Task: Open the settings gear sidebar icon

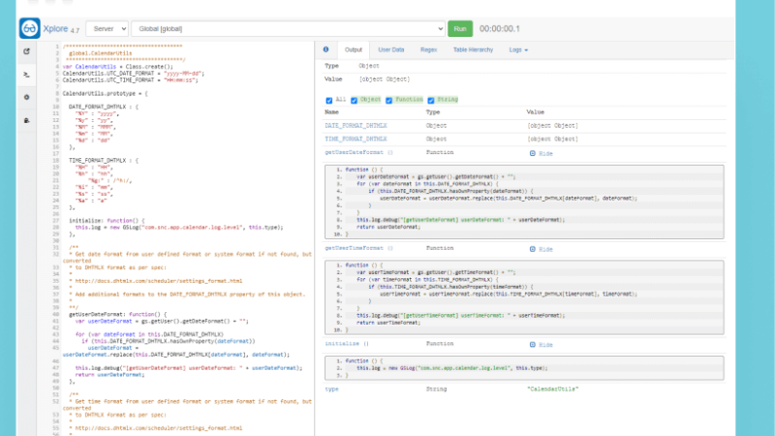Action: tap(26, 97)
